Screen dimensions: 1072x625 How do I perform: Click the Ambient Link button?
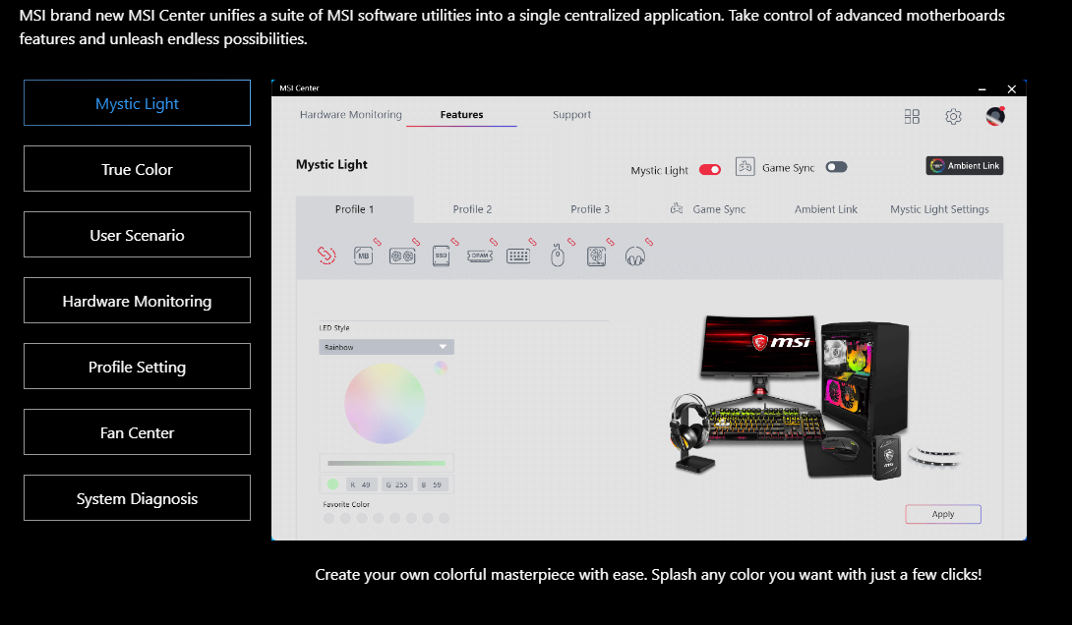[x=965, y=166]
